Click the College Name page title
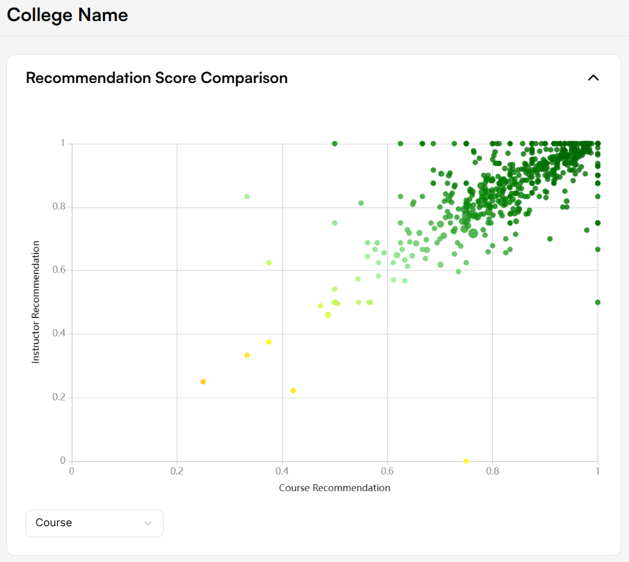The width and height of the screenshot is (629, 562). [x=68, y=15]
